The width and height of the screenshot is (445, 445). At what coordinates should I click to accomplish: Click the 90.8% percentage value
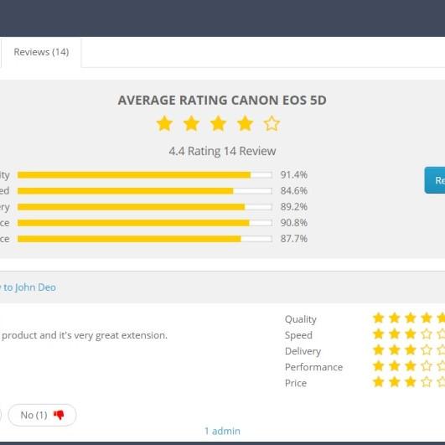(294, 223)
